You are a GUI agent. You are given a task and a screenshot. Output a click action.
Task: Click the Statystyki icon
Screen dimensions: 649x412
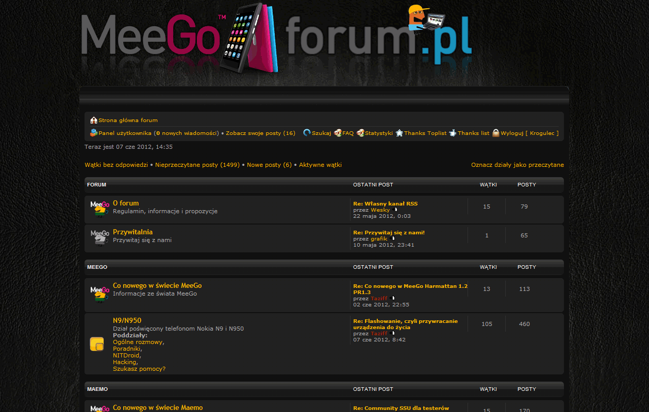click(x=360, y=133)
